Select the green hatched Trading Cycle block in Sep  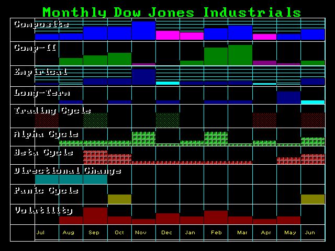click(x=95, y=120)
